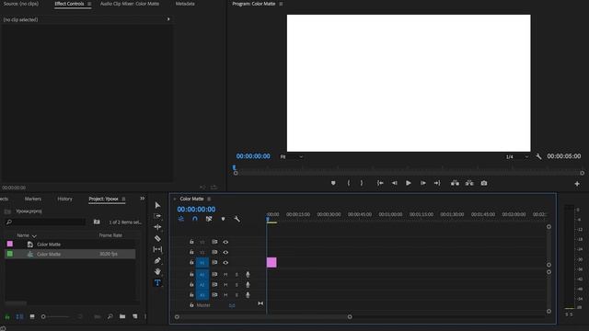Play the sequence in Program monitor
The image size is (589, 331).
coord(409,183)
